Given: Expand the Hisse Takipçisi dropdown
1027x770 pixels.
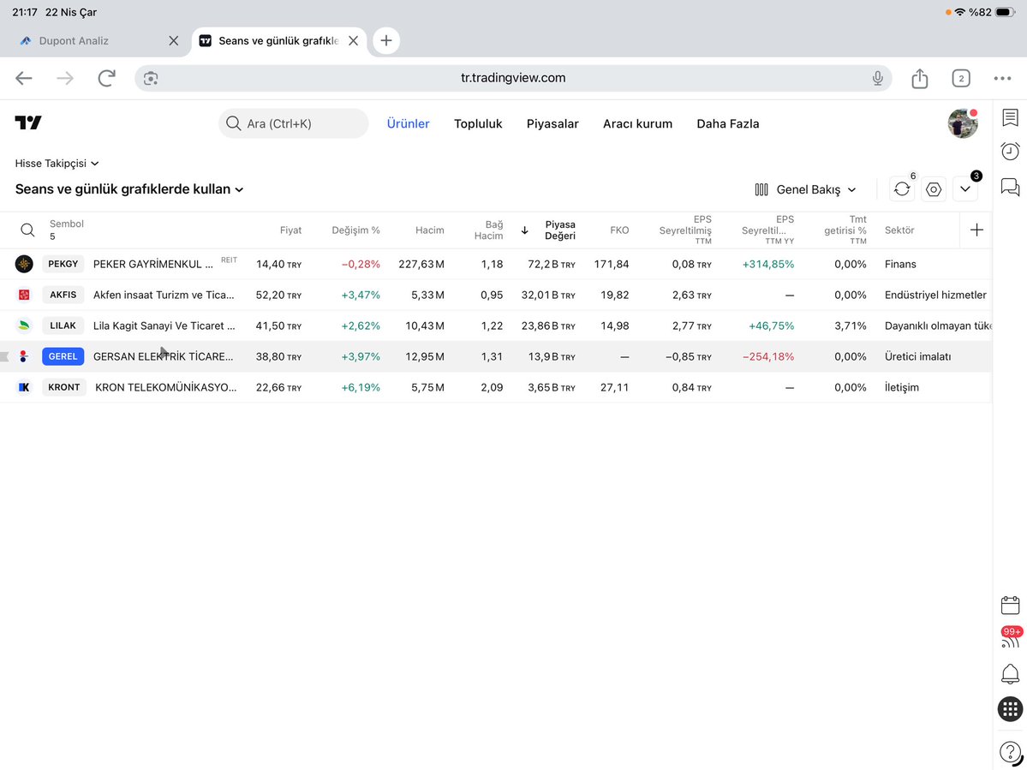Looking at the screenshot, I should click(57, 163).
